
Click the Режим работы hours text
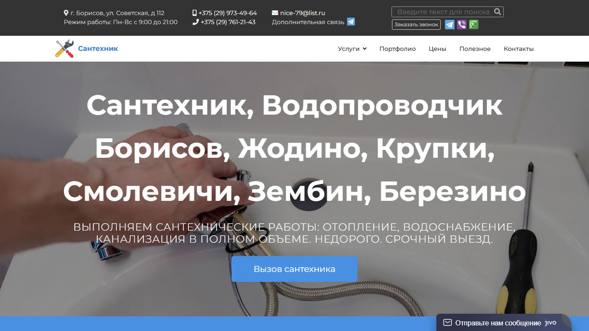[121, 22]
